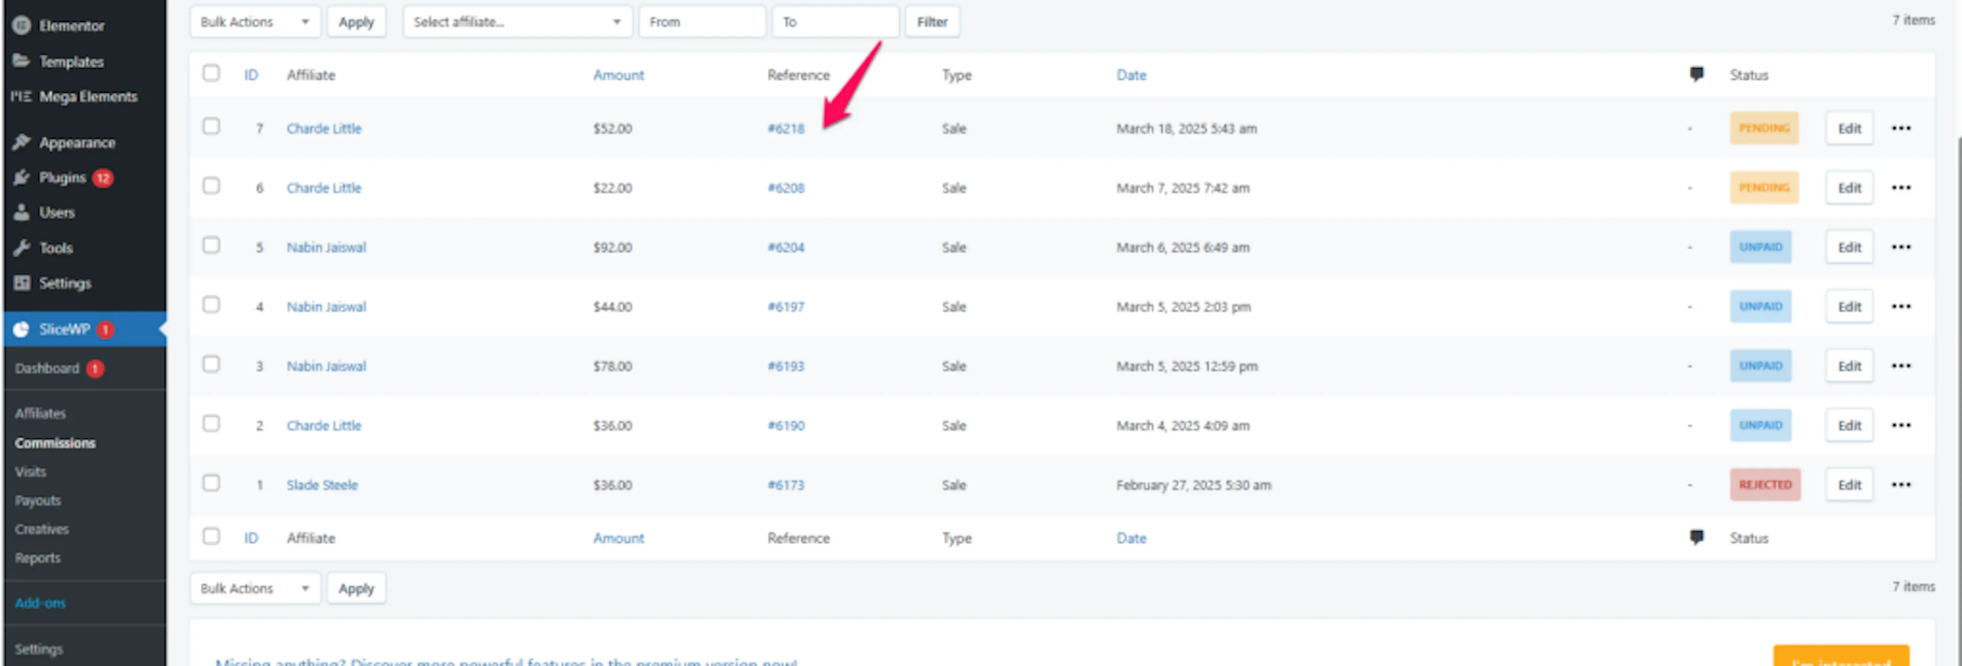Open reference link #6218
The image size is (1962, 666).
(785, 129)
